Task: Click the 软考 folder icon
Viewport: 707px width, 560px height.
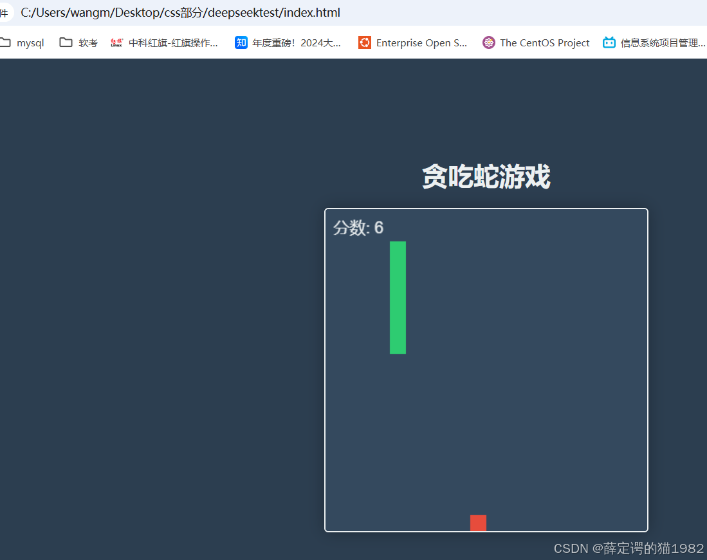Action: (x=66, y=42)
